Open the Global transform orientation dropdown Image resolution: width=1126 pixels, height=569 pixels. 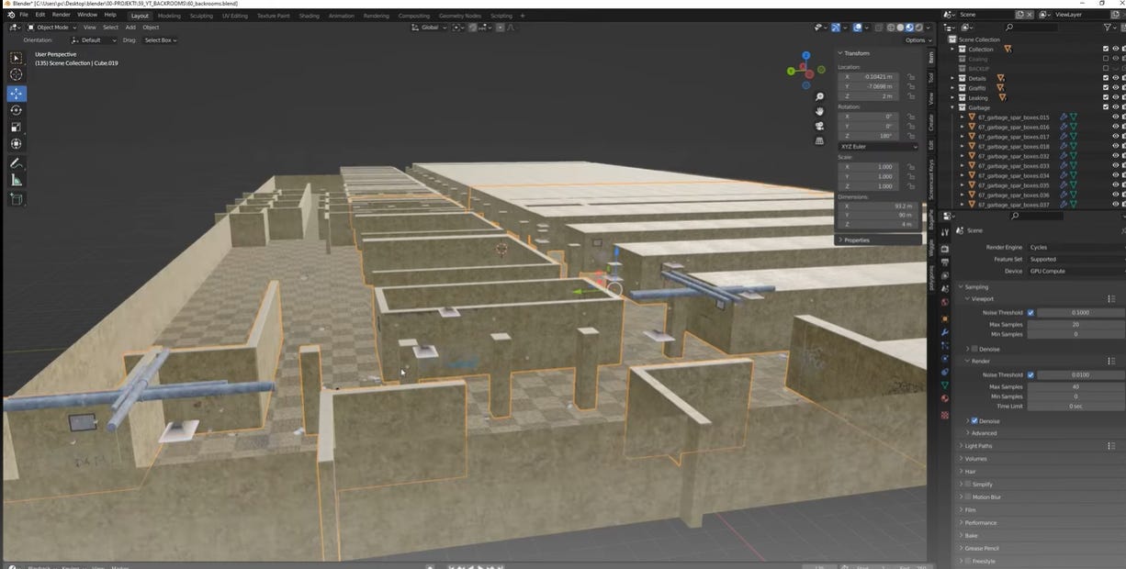[x=429, y=28]
